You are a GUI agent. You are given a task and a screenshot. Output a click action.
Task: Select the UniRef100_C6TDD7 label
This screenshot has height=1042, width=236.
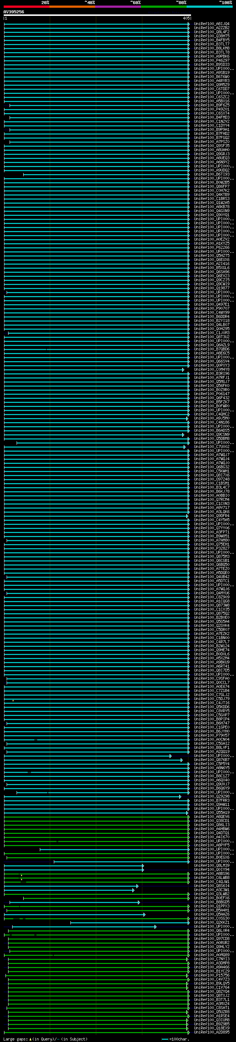point(212,89)
